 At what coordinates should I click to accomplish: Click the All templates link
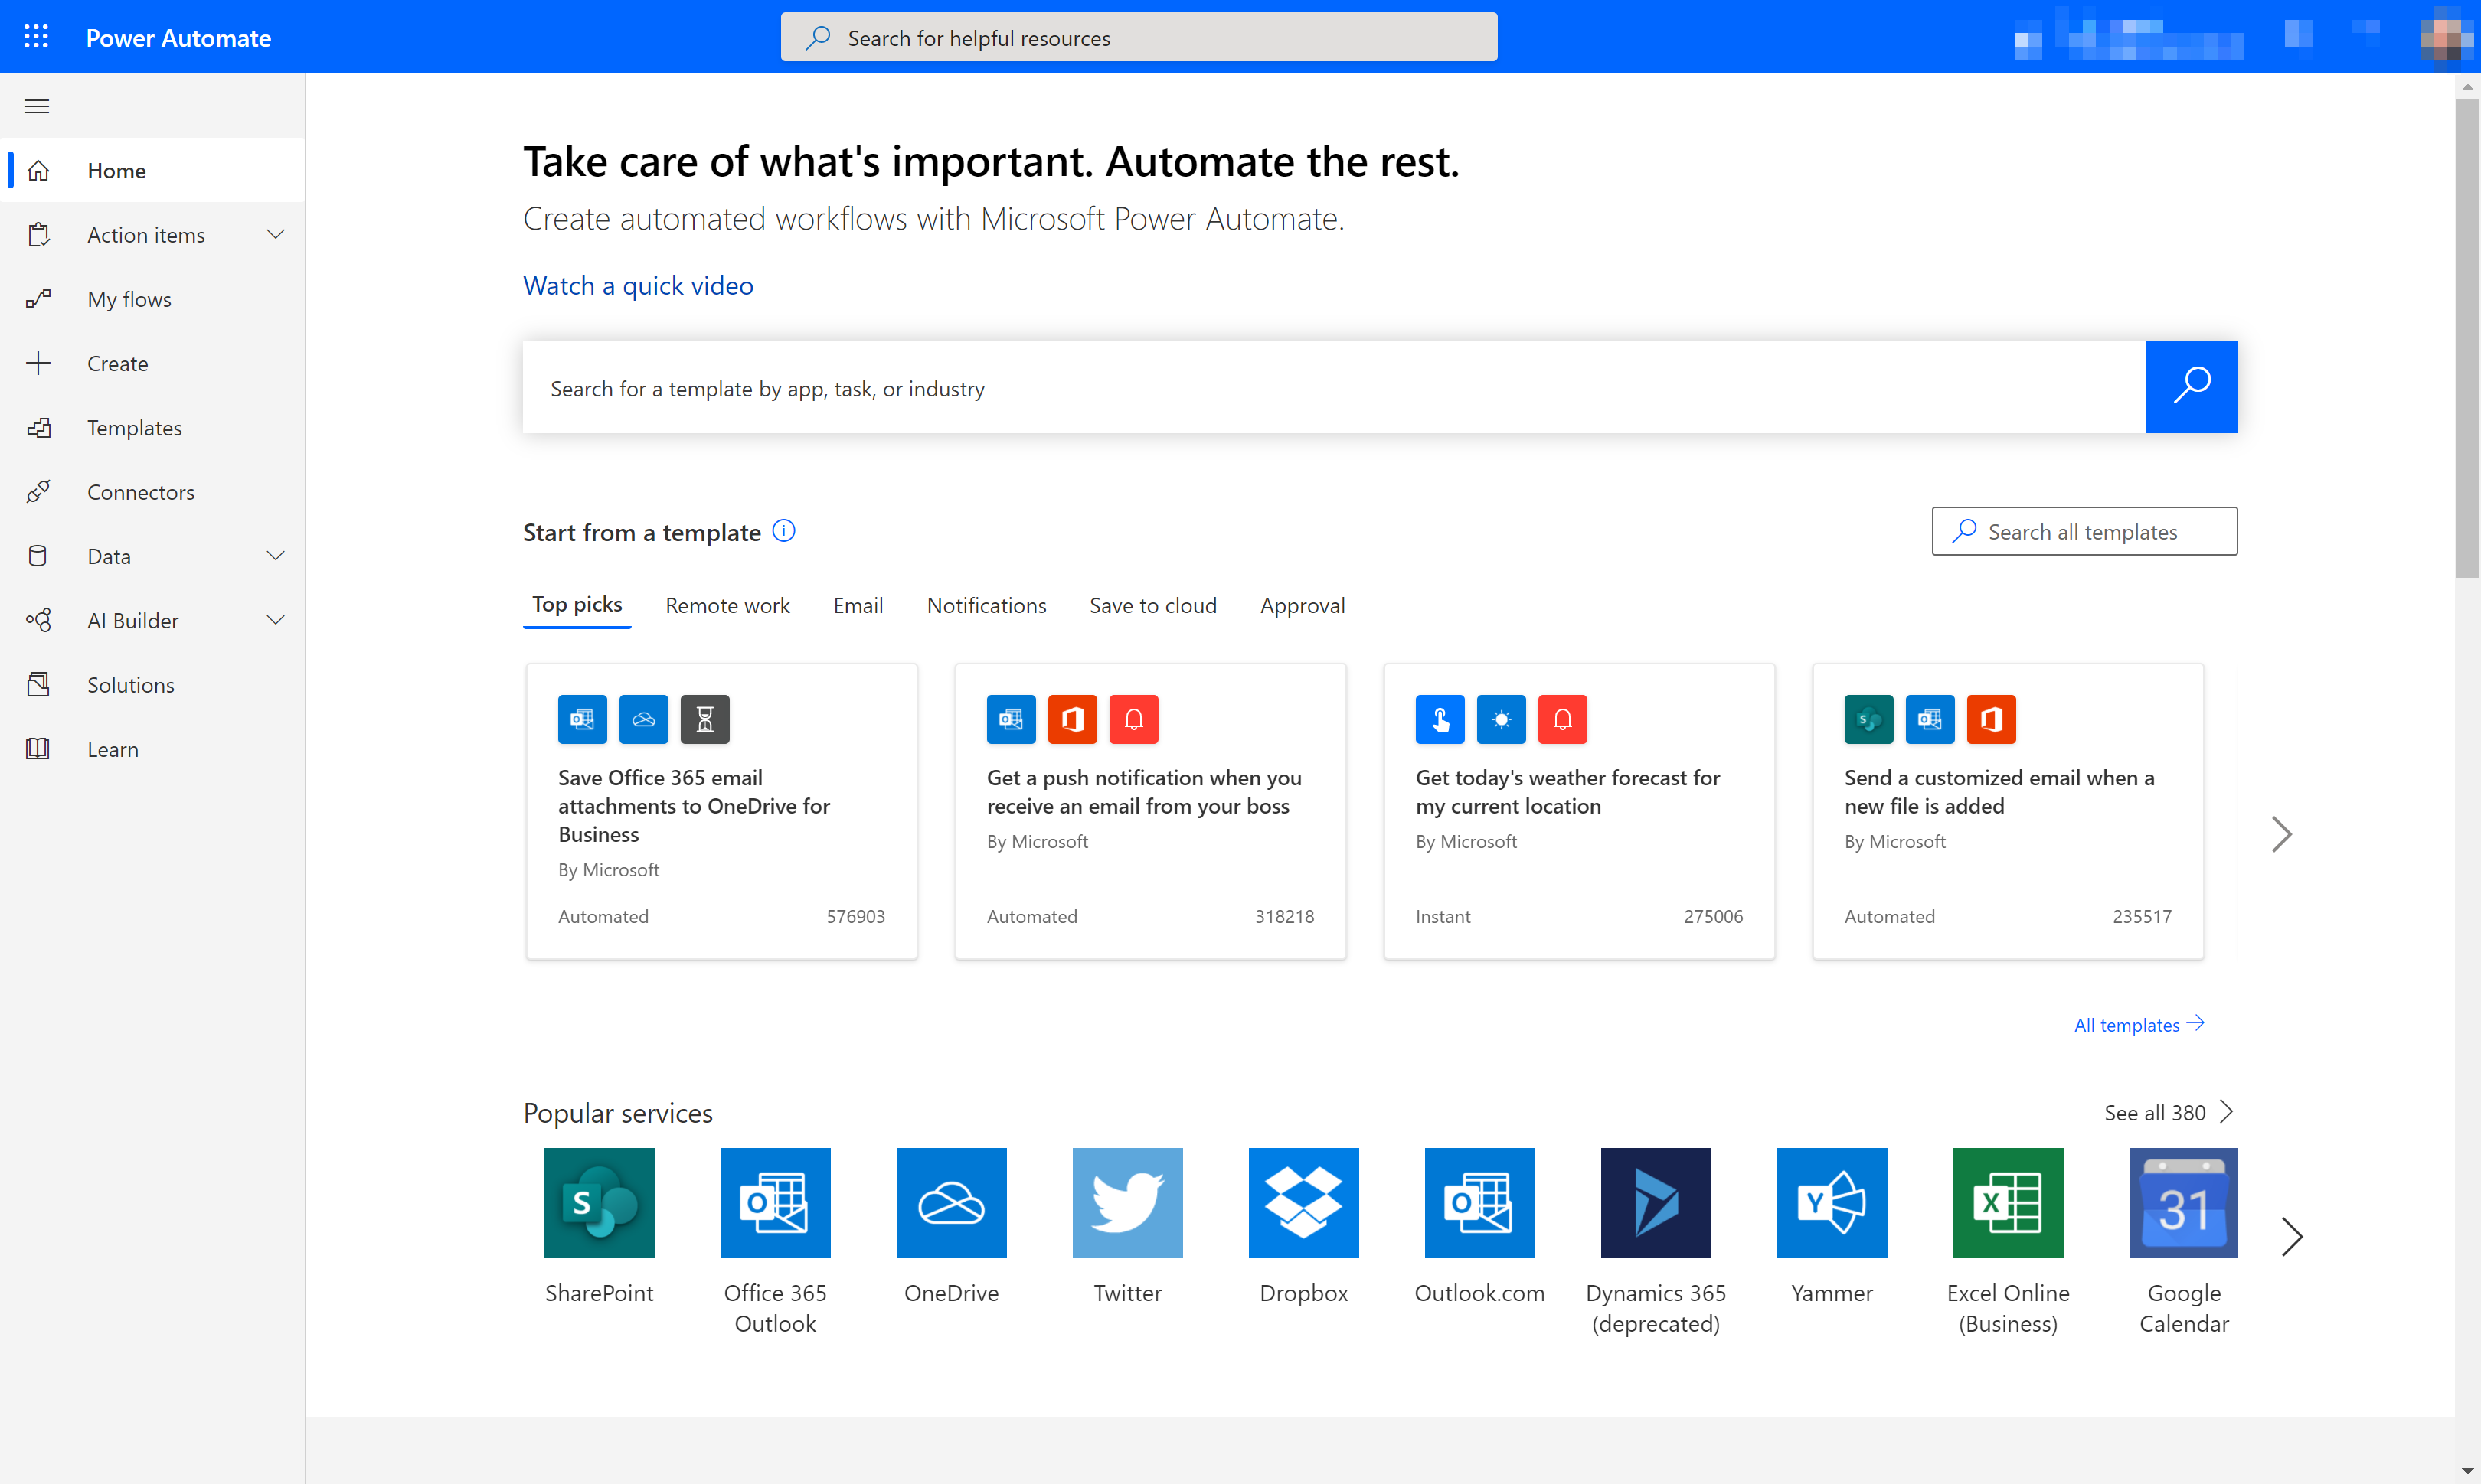(2138, 1025)
